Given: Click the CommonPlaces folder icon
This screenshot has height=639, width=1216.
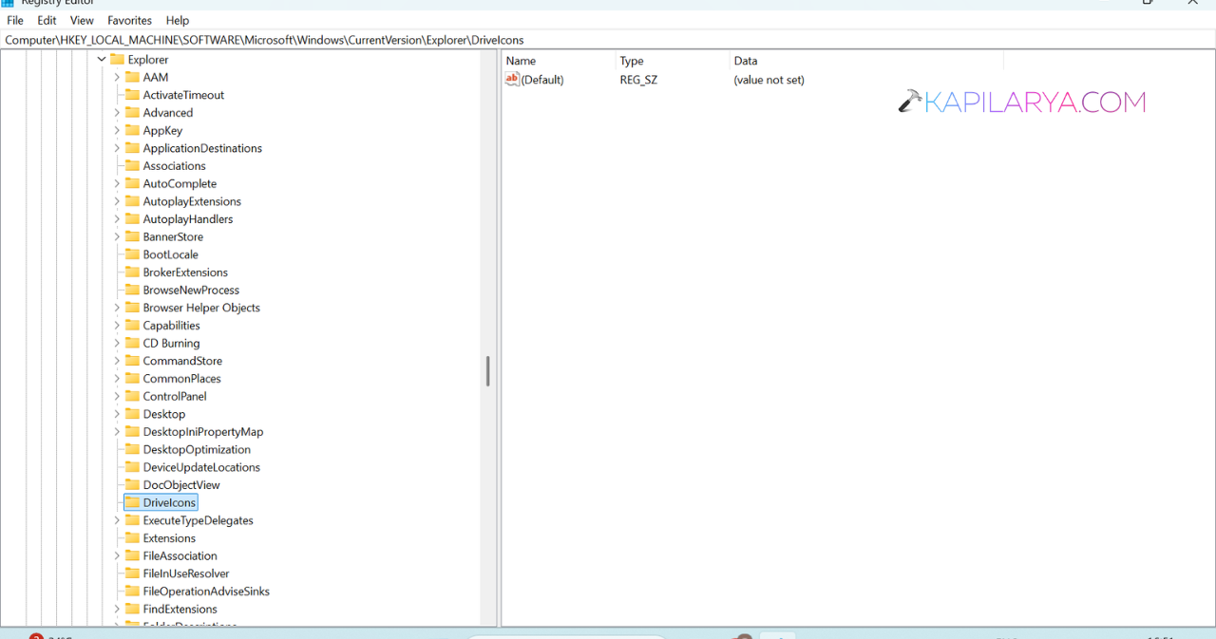Looking at the screenshot, I should pos(133,379).
